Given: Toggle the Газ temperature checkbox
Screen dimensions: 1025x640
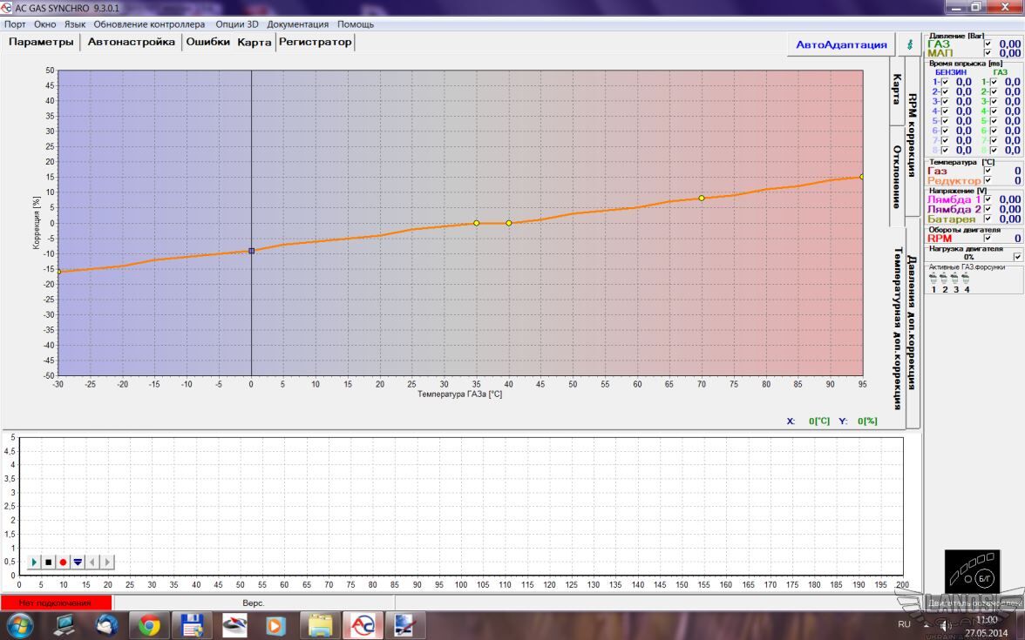Looking at the screenshot, I should [988, 171].
